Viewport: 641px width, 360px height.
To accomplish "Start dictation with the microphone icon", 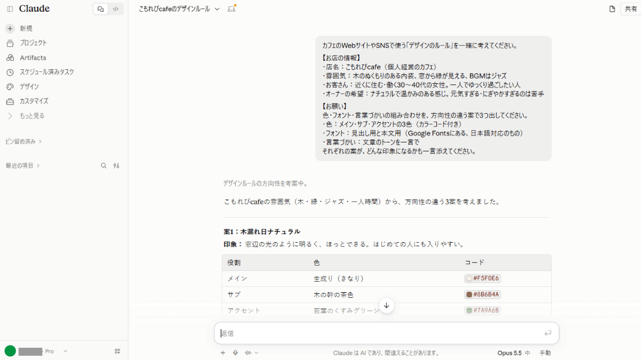I will pyautogui.click(x=236, y=353).
